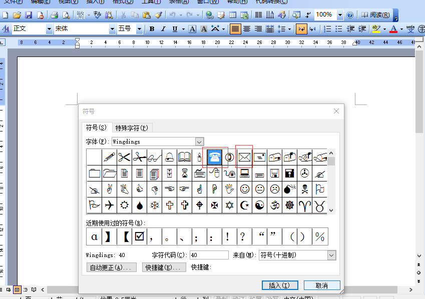Expand the 来自 character set dropdown

tap(331, 255)
